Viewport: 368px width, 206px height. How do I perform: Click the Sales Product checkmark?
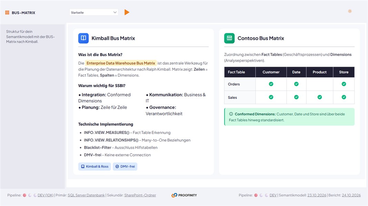[x=320, y=97]
